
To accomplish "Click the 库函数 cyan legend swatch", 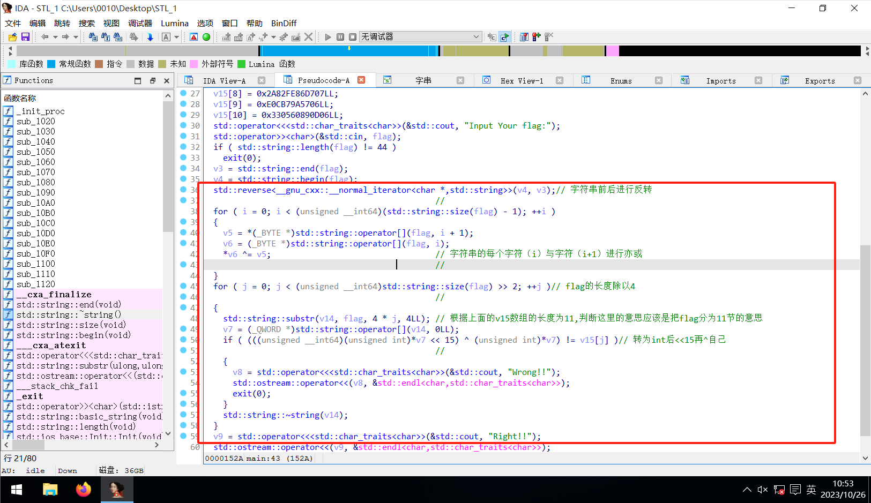I will [11, 64].
